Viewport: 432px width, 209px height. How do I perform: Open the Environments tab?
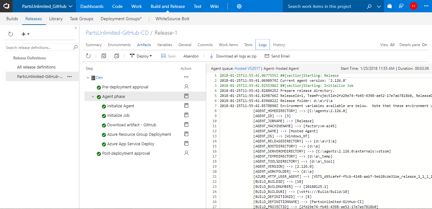[119, 45]
